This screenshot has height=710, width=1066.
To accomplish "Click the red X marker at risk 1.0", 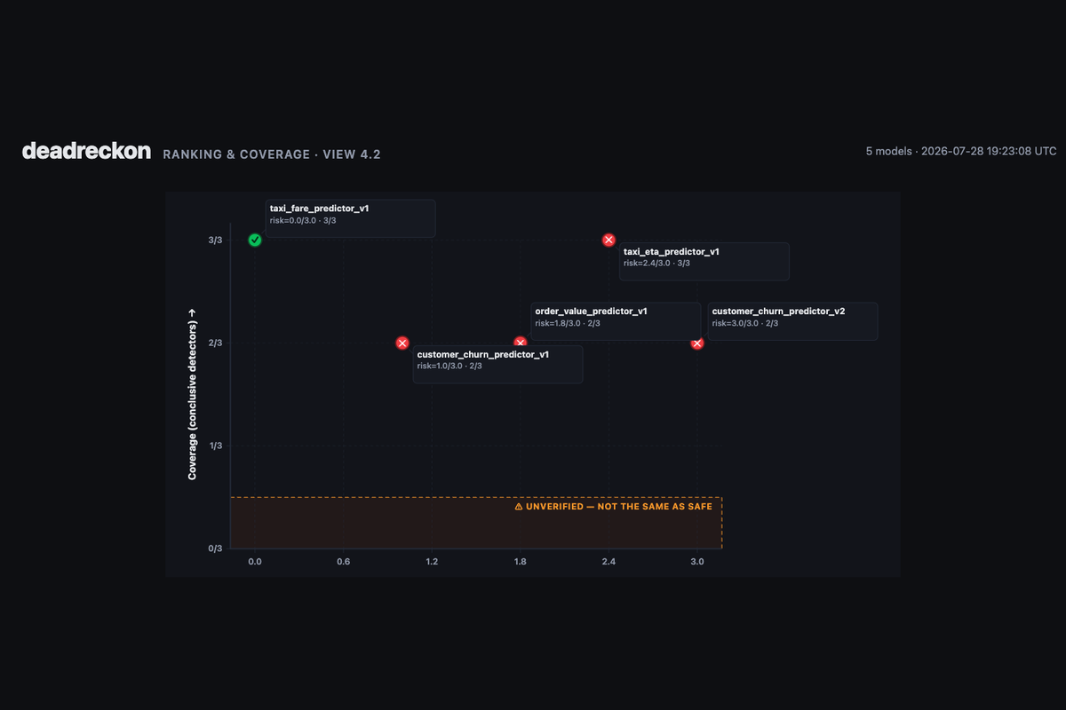I will coord(402,343).
